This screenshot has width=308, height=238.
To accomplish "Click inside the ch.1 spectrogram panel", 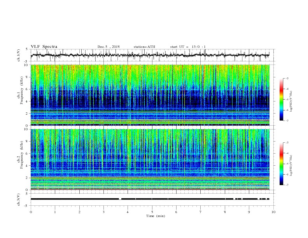I will point(150,95).
